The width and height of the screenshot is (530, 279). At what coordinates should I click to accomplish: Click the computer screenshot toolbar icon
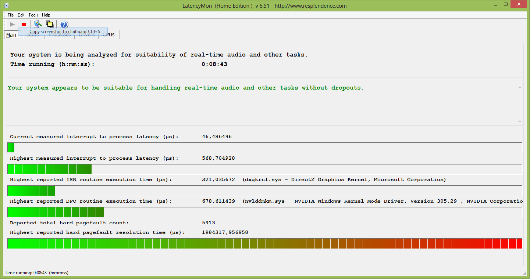click(x=38, y=24)
